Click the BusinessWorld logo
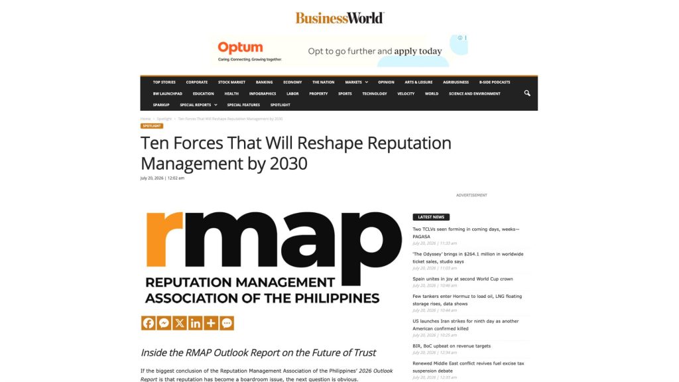Screen dimensions: 679x382 (340, 18)
